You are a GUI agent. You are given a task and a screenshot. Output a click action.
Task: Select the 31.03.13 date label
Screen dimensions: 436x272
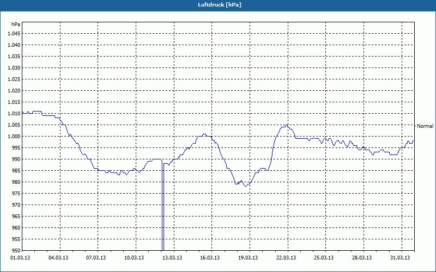point(400,258)
